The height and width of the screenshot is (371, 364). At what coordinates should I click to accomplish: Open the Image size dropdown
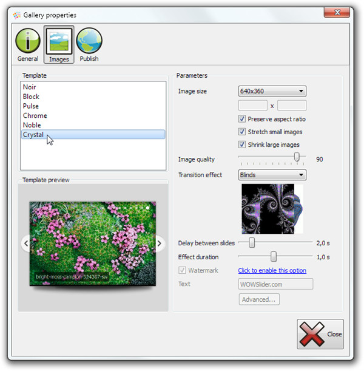(272, 91)
